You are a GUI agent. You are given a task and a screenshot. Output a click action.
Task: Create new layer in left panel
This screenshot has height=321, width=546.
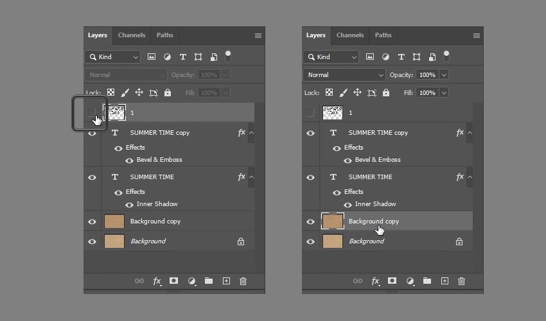[x=226, y=281]
